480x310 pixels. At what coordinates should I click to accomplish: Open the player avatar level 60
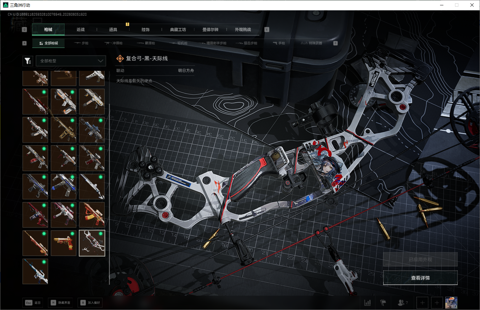(451, 303)
